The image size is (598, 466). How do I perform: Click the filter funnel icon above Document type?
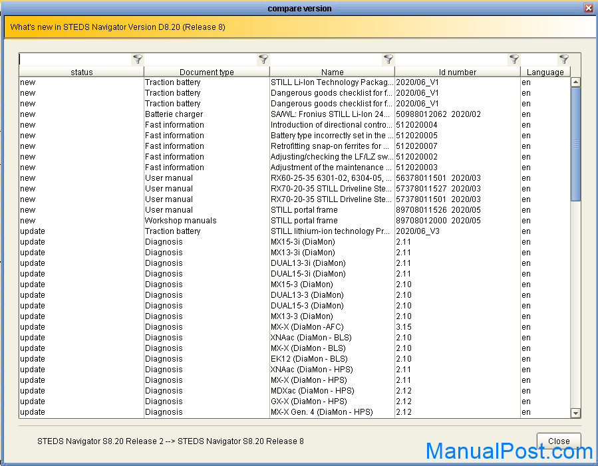pos(263,59)
